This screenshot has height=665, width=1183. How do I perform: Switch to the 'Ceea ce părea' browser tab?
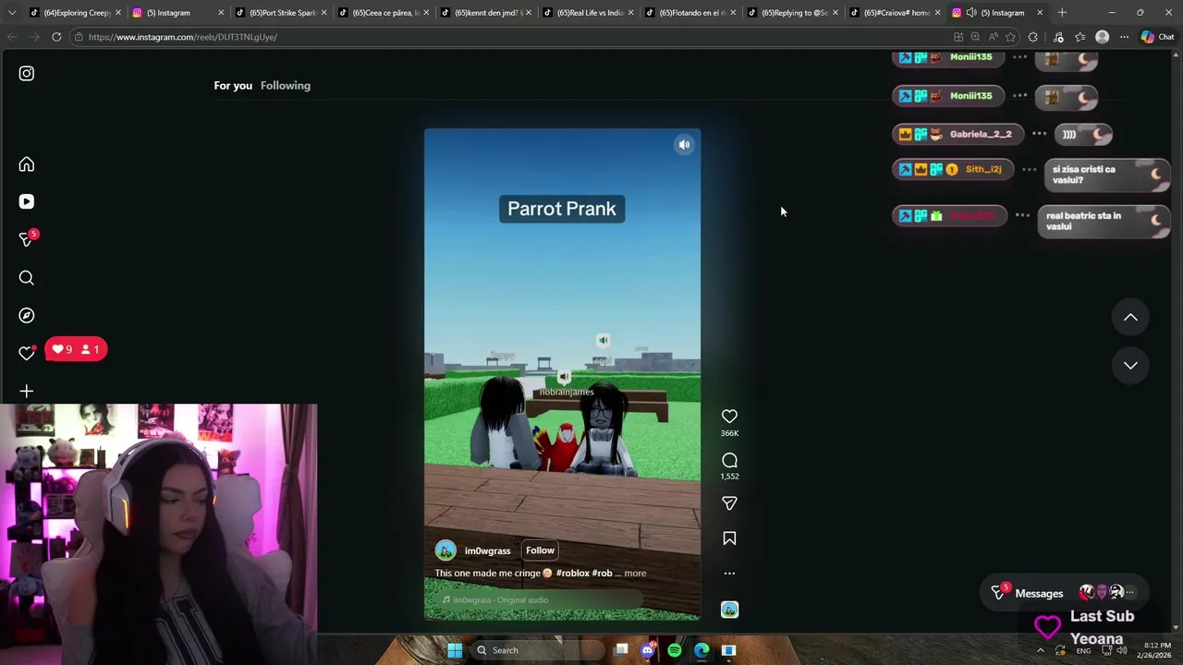(x=384, y=13)
